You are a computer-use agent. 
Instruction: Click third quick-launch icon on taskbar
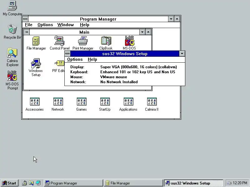(x=38, y=183)
